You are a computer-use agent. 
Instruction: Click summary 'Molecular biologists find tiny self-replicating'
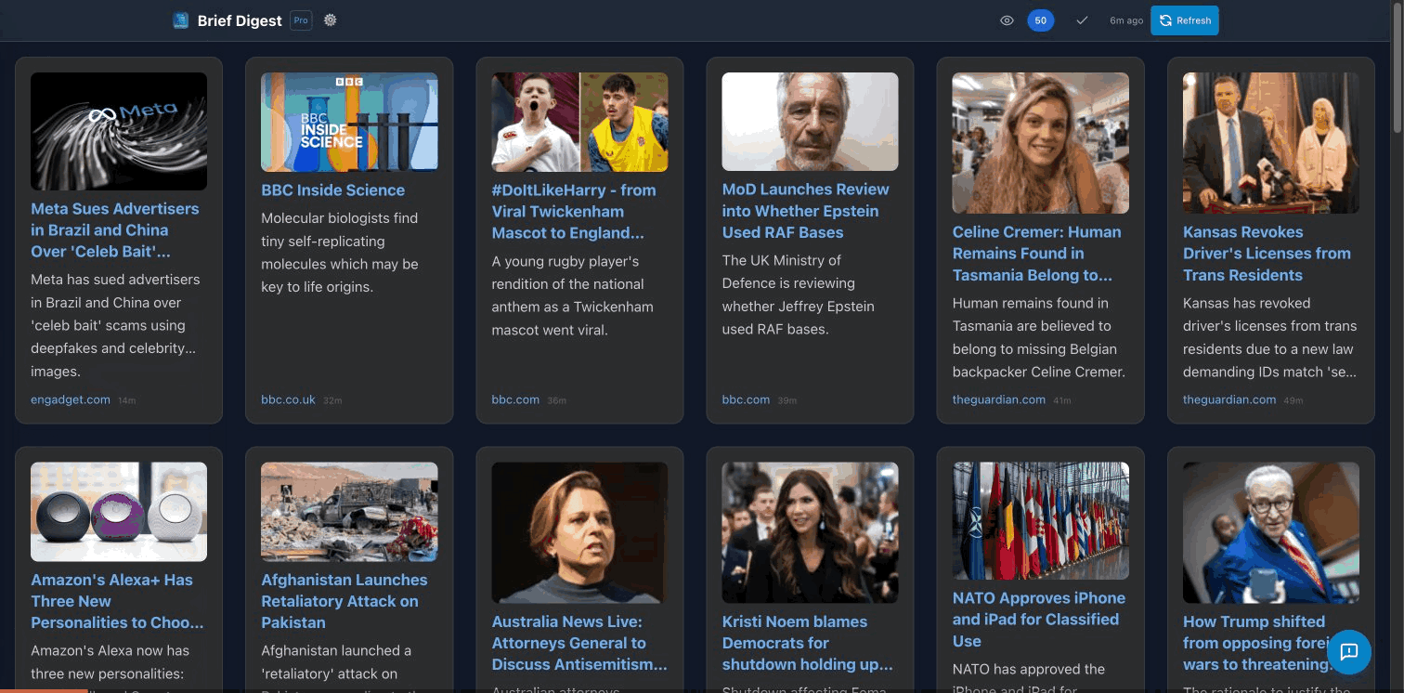tap(340, 253)
